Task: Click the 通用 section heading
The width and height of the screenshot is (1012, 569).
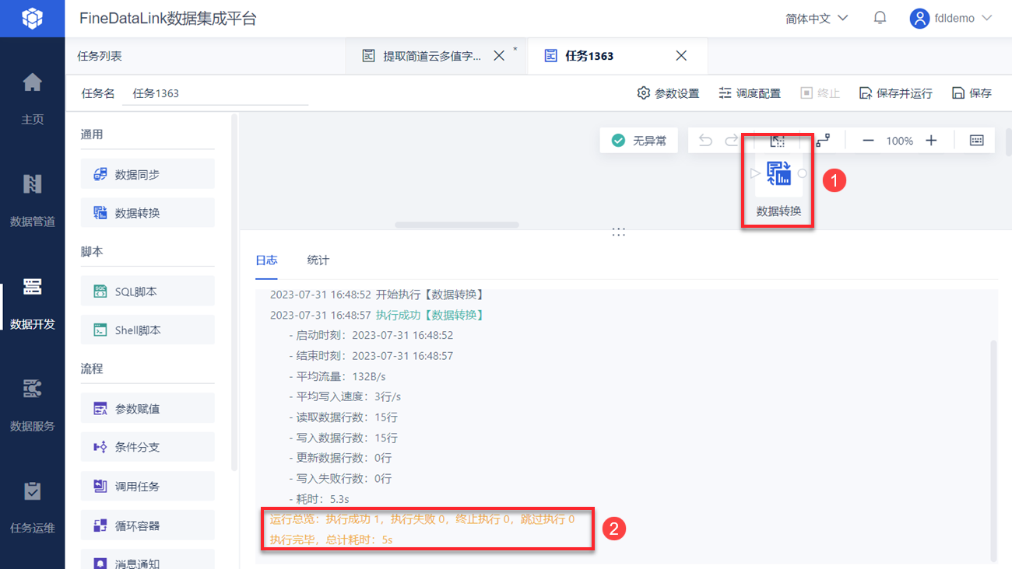Action: [x=92, y=134]
